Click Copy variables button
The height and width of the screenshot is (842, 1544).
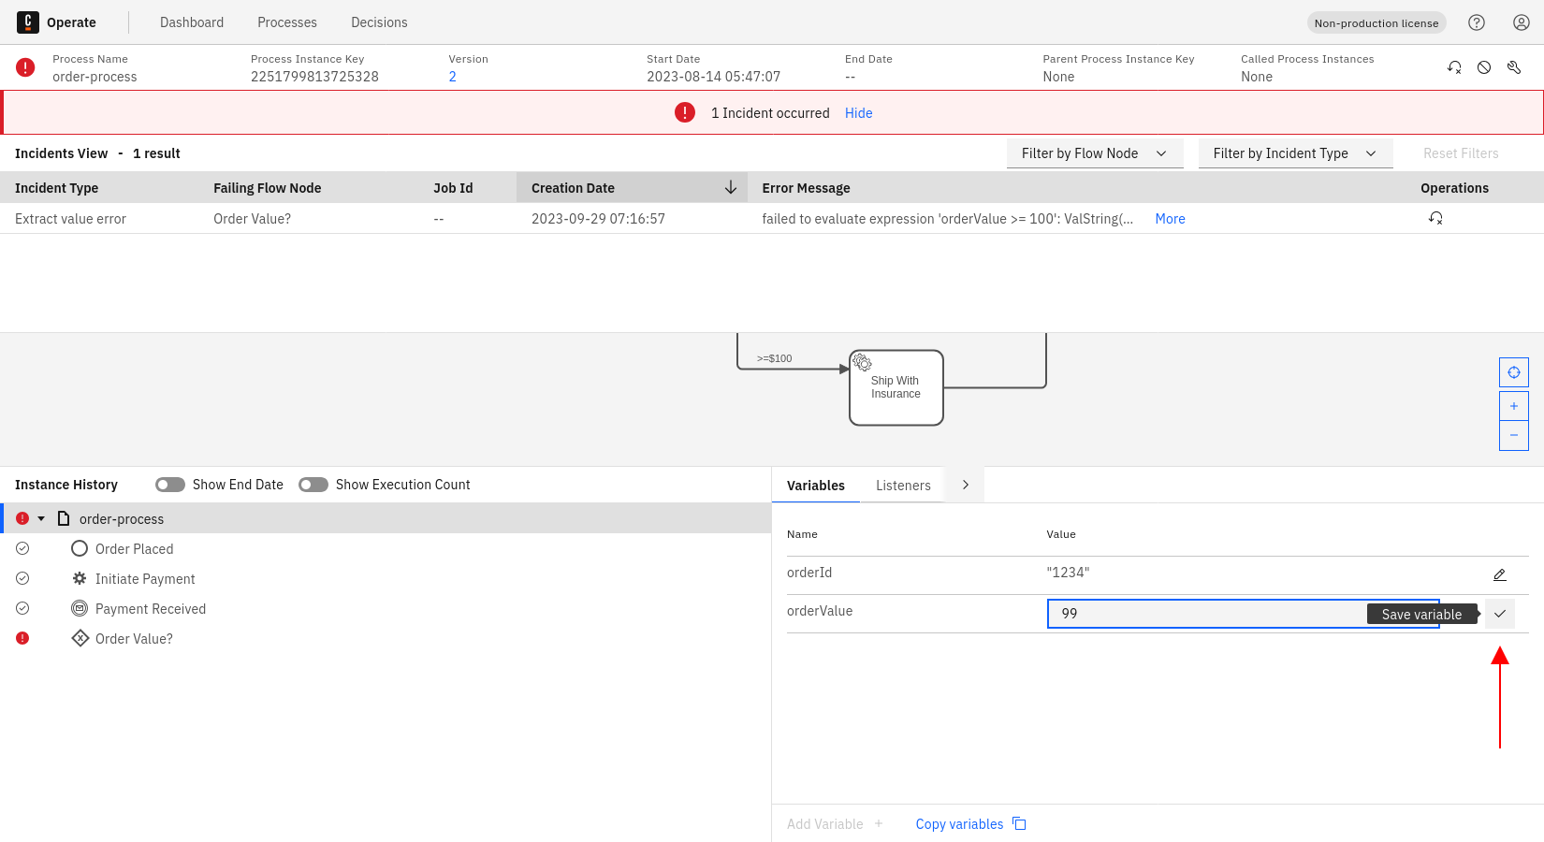[970, 824]
